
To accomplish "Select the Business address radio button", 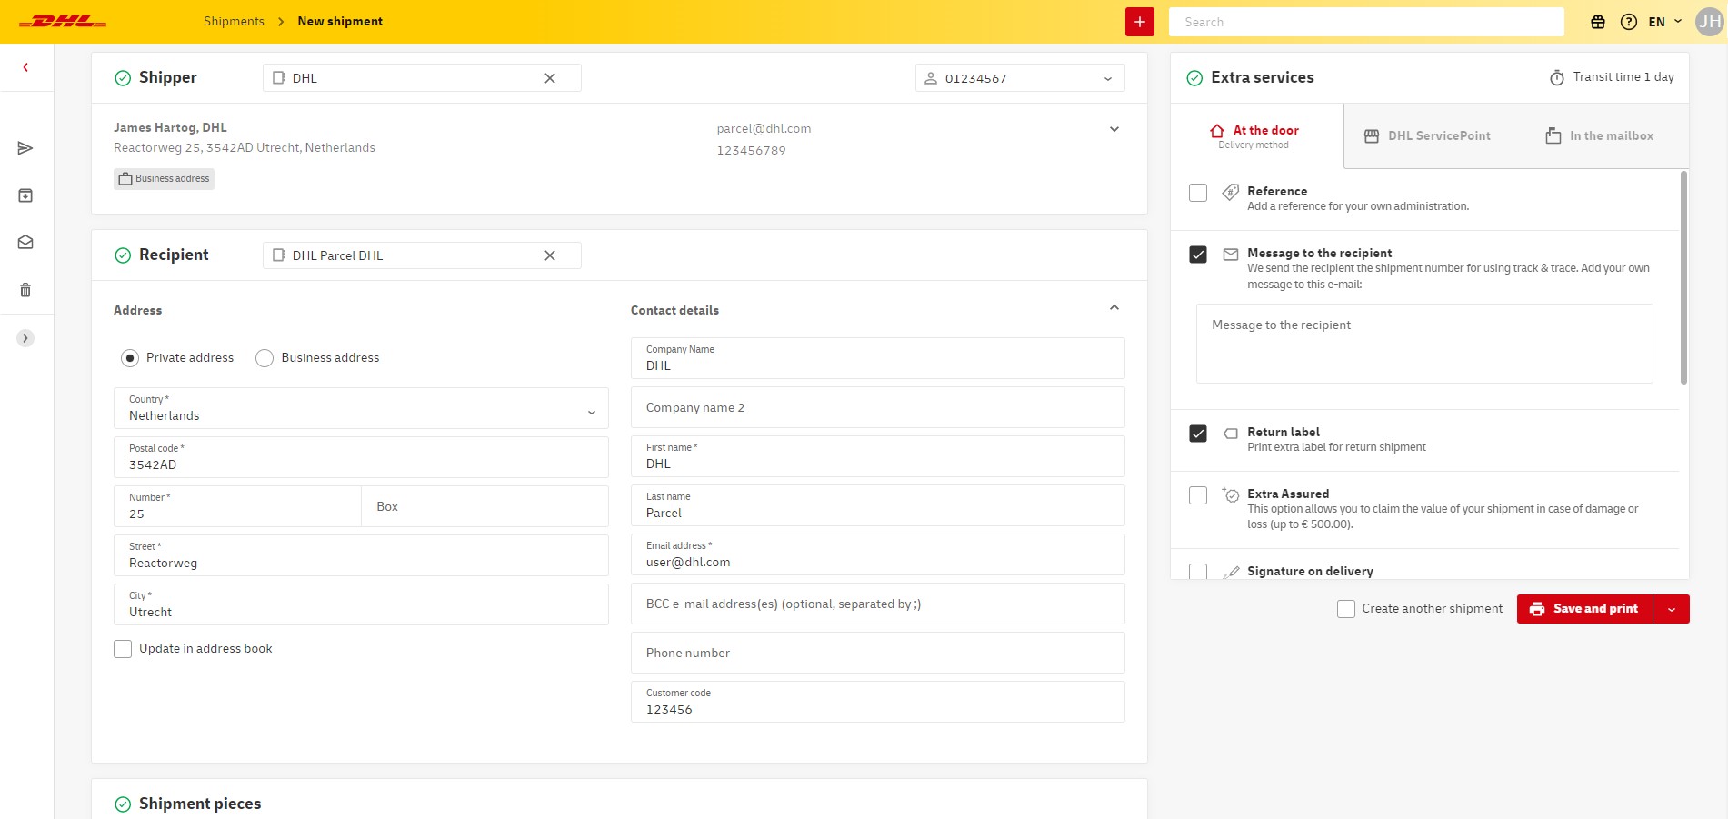I will tap(265, 358).
